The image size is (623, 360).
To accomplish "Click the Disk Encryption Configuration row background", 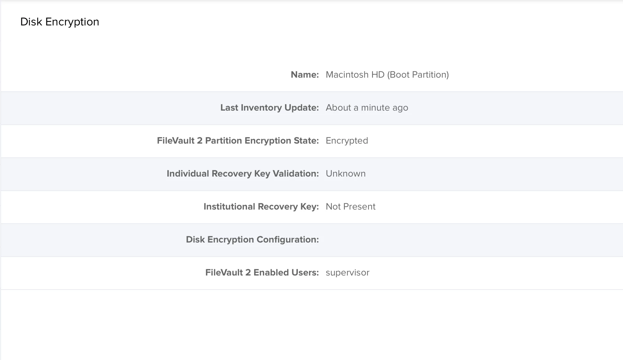I will coord(311,240).
